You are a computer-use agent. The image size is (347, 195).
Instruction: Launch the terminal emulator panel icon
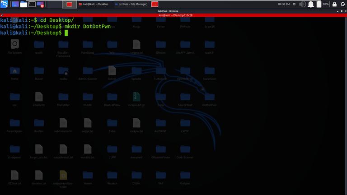click(32, 4)
